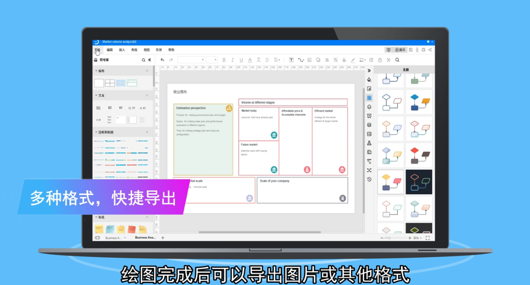Open the font size dropdown
Viewport: 530px width, 285px height.
point(212,60)
